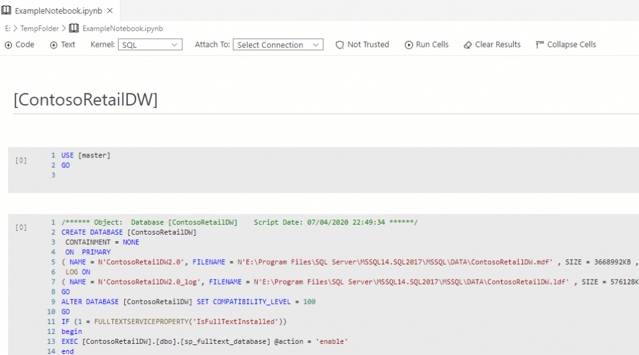Screen dimensions: 639x355
Task: Click the Select Connection chevron arrow
Action: coord(316,45)
